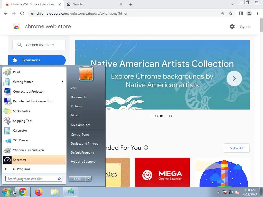Bookmark this page with star icon
Screen dimensions: 263x197
231,13
